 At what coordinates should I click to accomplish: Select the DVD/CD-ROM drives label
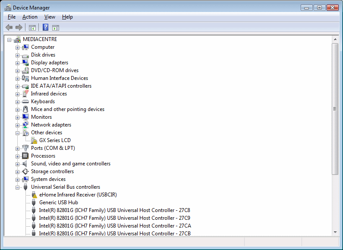[x=55, y=70]
